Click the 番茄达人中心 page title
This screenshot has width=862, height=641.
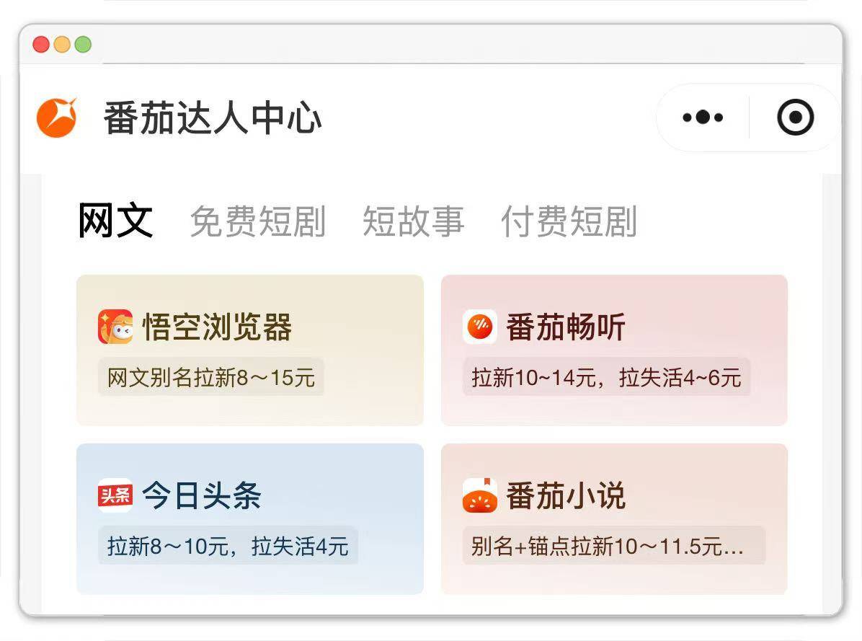[213, 118]
